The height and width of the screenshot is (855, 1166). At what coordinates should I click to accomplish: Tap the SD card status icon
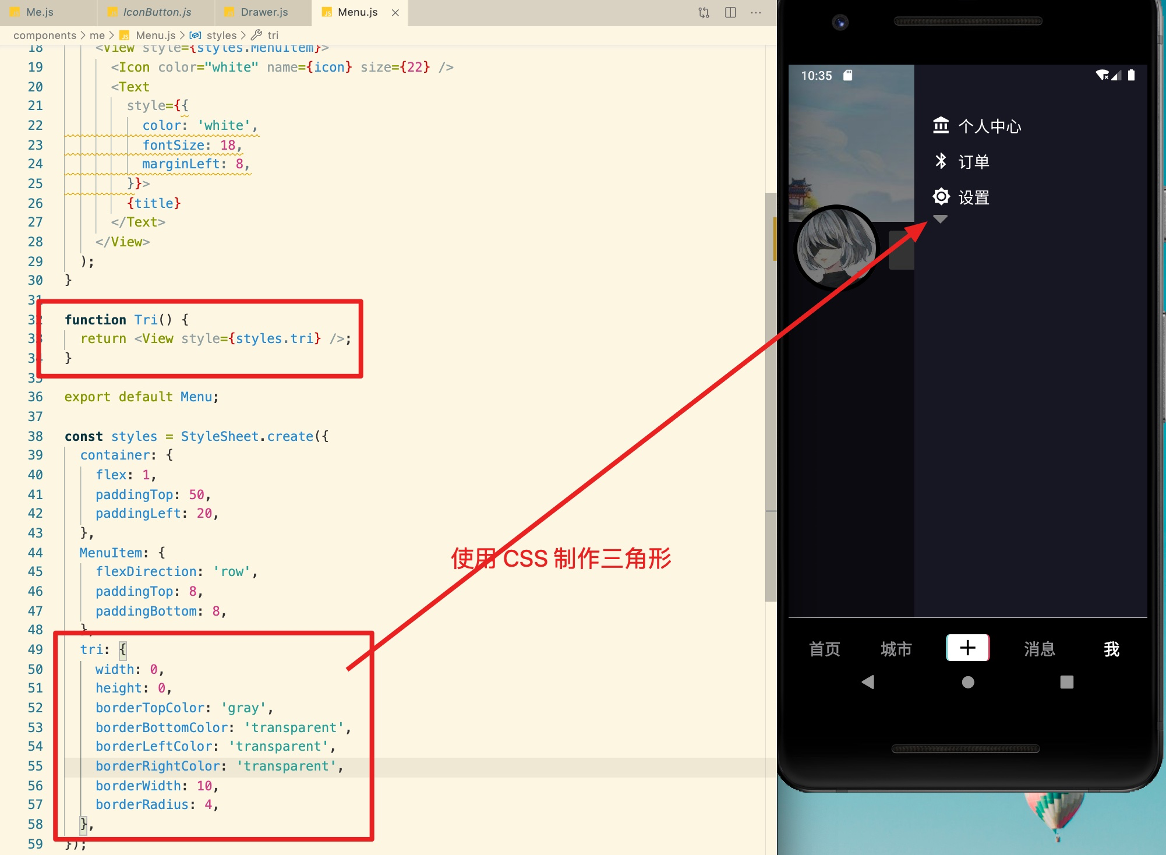point(848,75)
